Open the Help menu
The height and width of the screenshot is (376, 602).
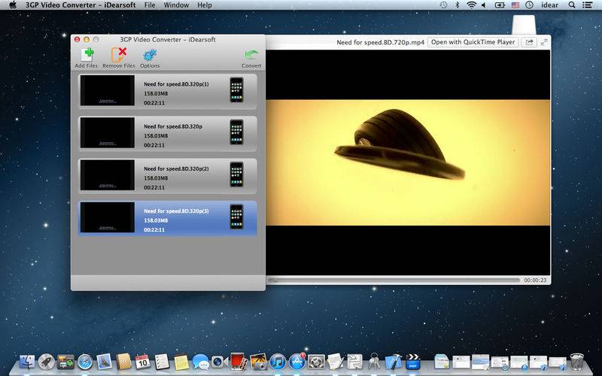coord(205,5)
